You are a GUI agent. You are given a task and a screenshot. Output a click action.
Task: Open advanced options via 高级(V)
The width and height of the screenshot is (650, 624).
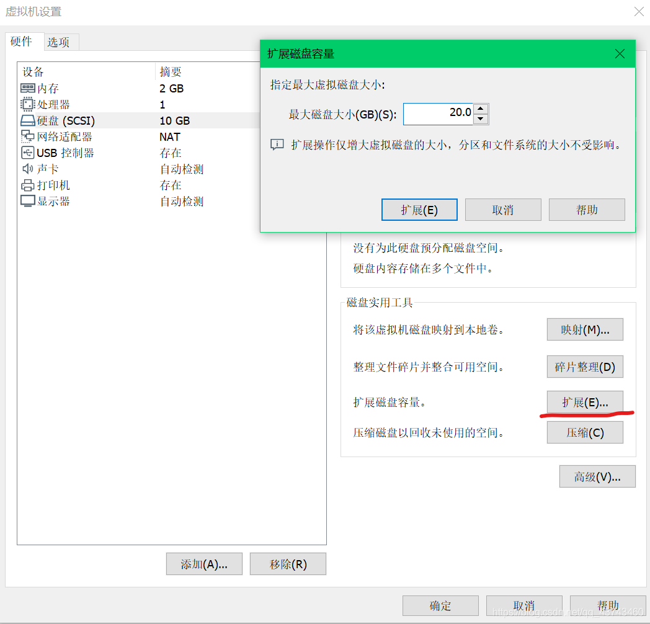click(x=597, y=476)
